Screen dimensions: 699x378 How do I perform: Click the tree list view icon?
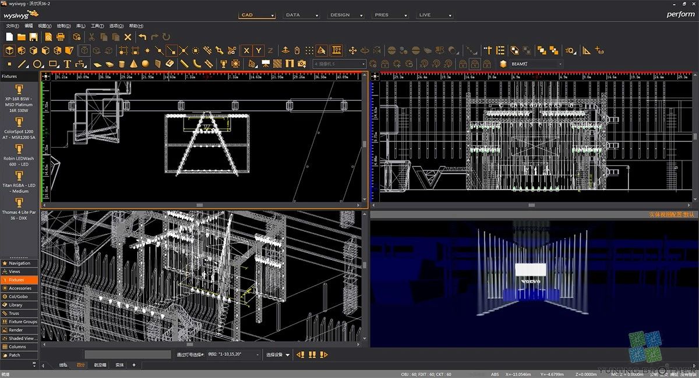pyautogui.click(x=500, y=51)
